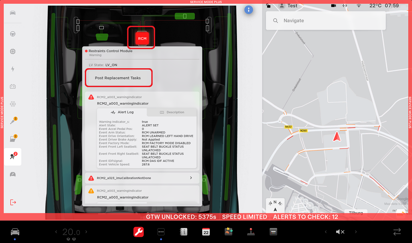412x243 pixels.
Task: Select the snowflake thermal icon
Action: 13,104
